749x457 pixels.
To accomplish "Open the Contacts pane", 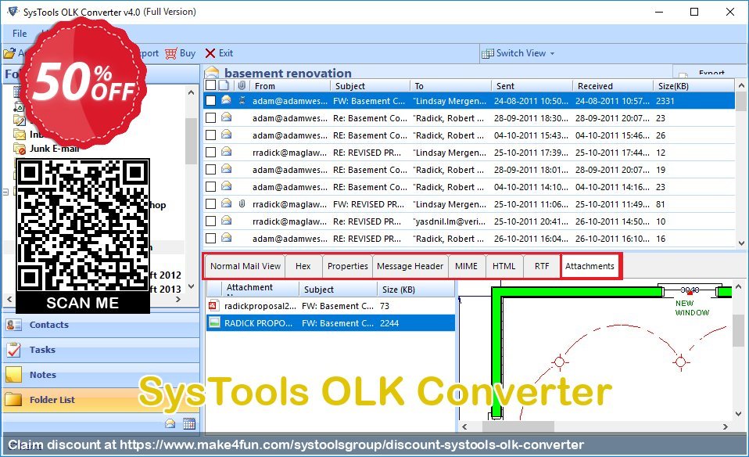I will pyautogui.click(x=101, y=325).
